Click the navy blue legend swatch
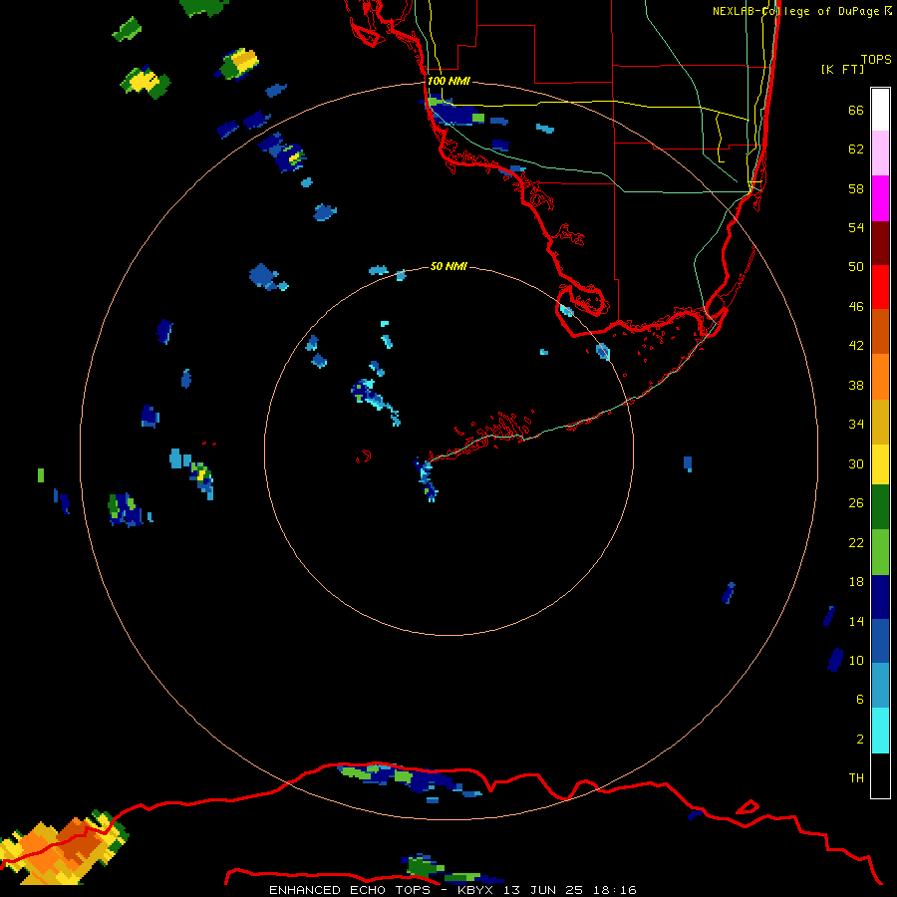The width and height of the screenshot is (897, 897). [880, 597]
